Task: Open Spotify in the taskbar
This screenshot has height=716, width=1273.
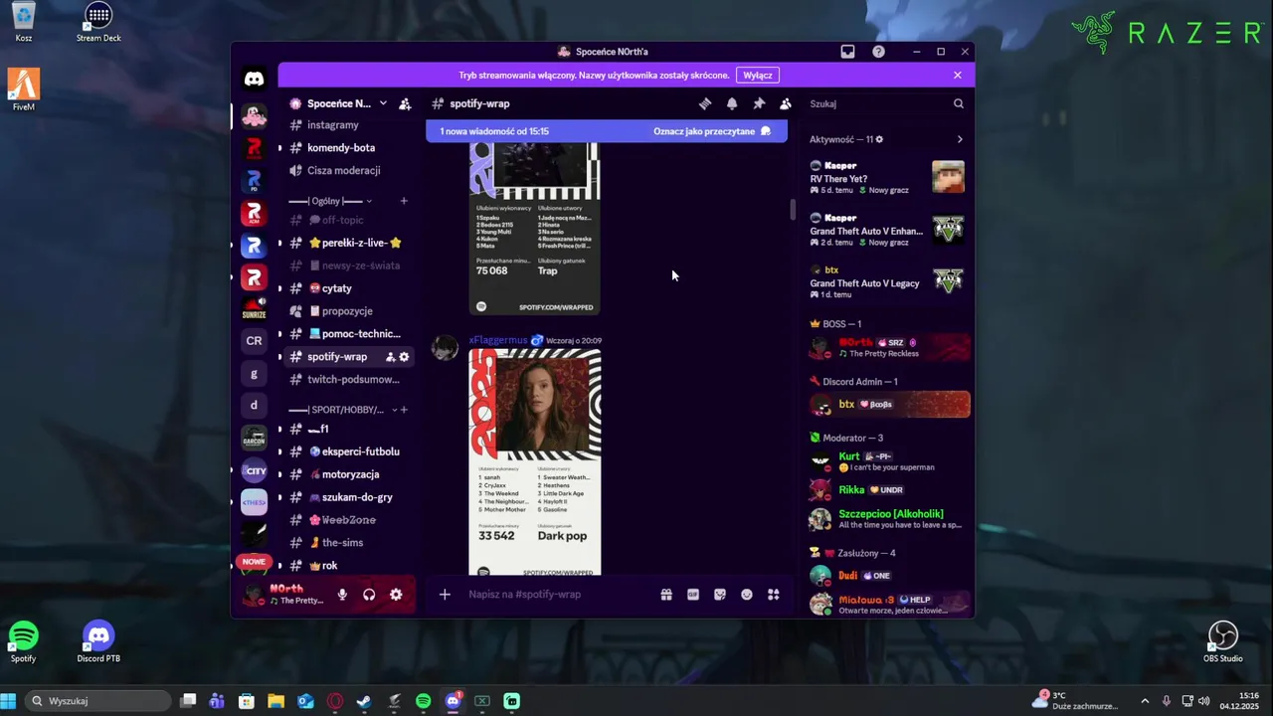Action: (424, 701)
